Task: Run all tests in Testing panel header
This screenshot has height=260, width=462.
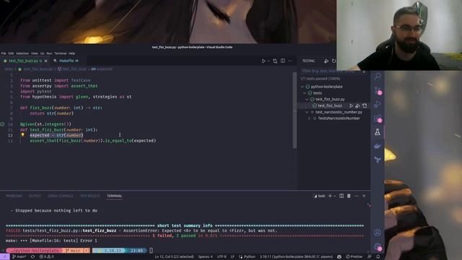Action: point(326,61)
